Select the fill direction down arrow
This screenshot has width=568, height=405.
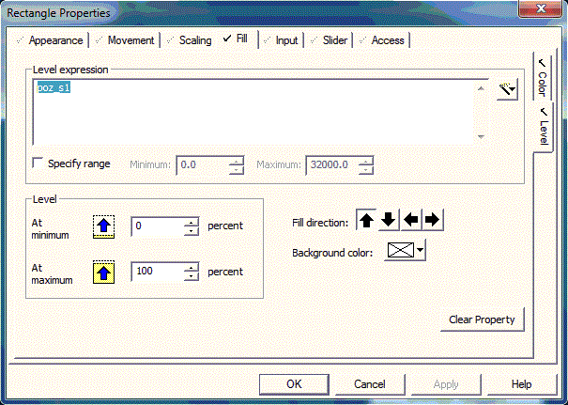(x=389, y=221)
